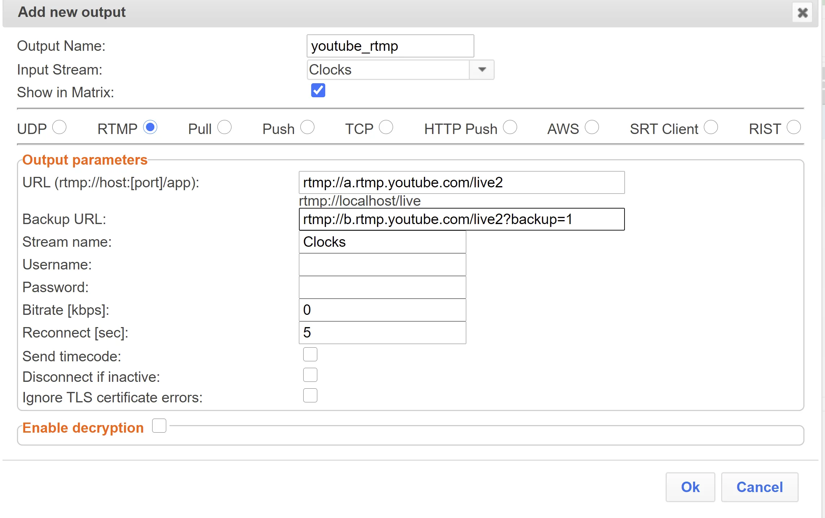Close the Add new output dialog
Viewport: 825px width, 518px height.
point(802,13)
